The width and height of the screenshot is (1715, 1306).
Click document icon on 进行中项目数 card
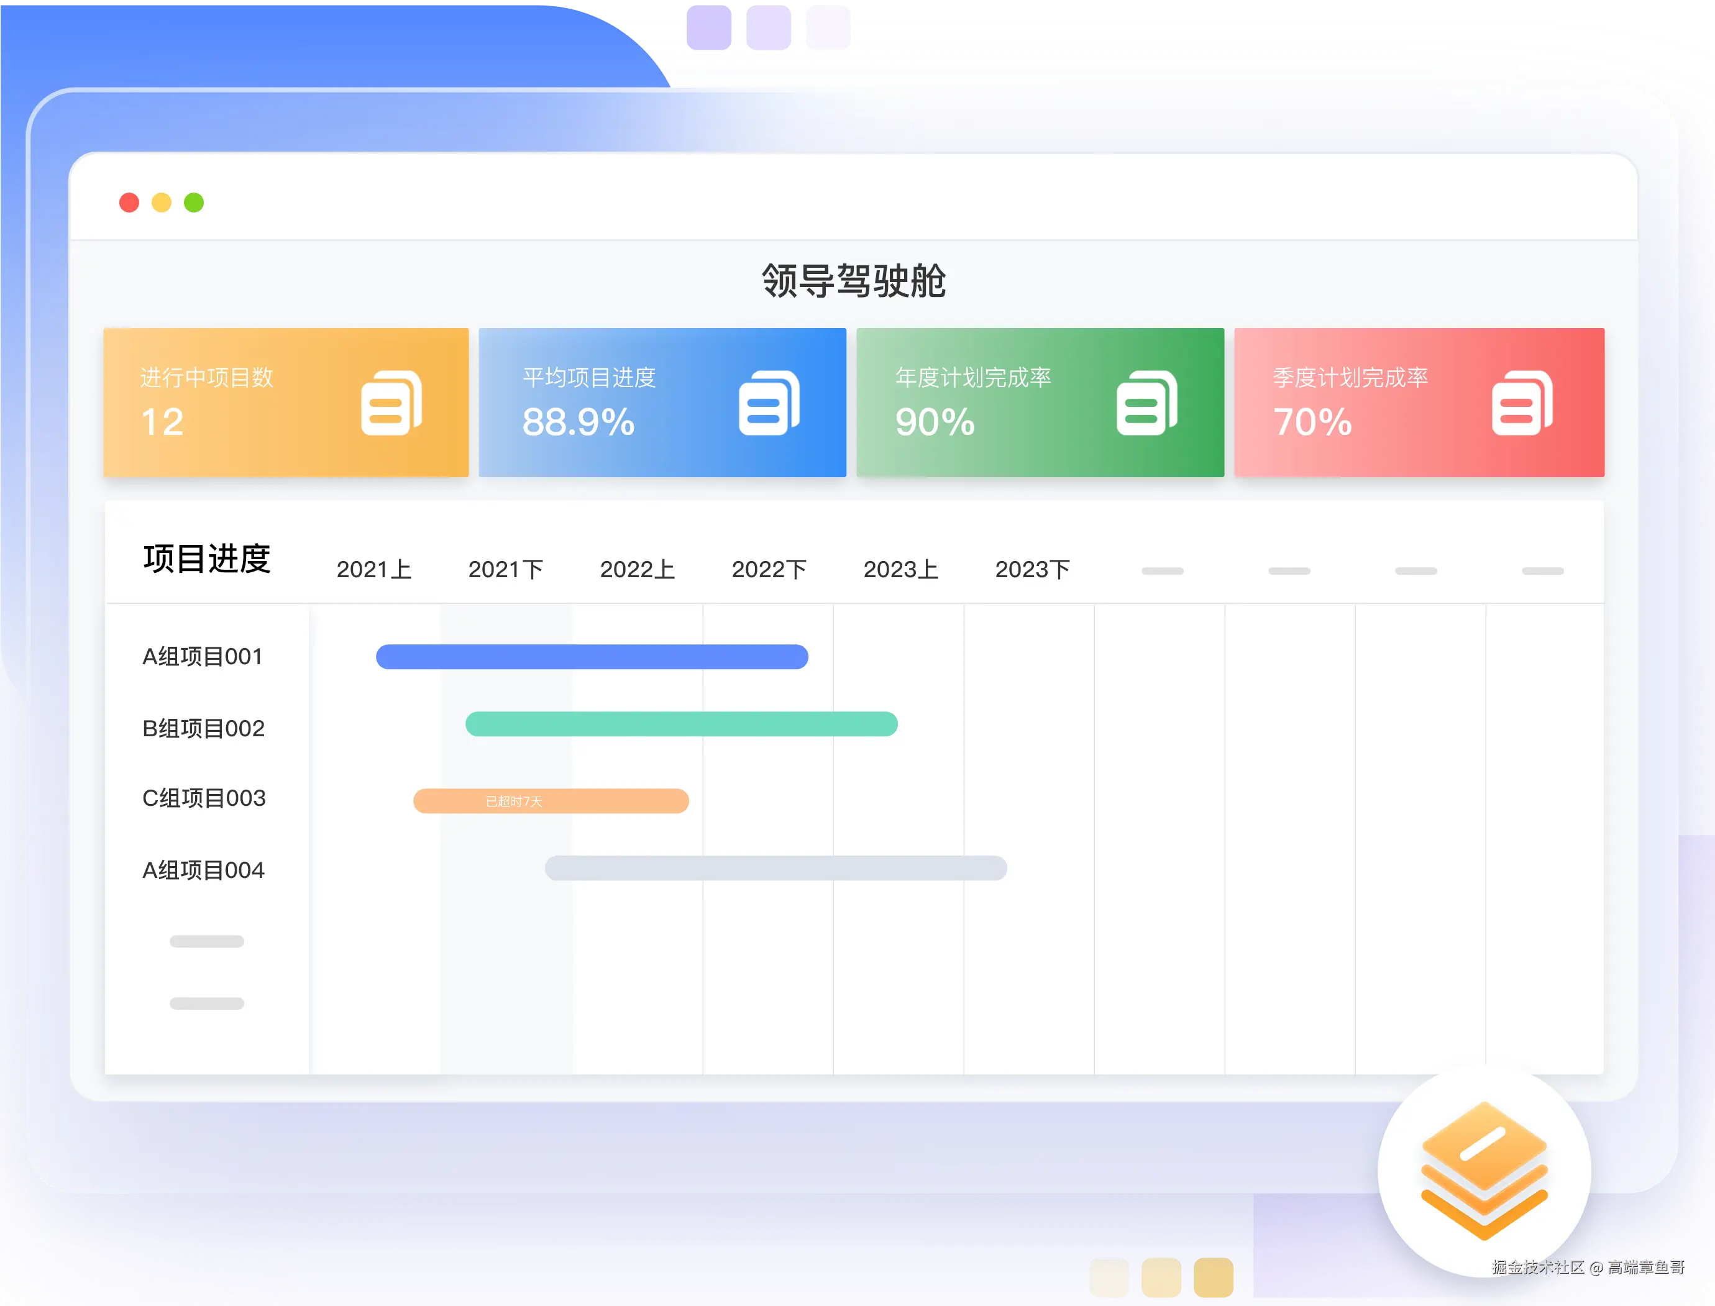click(x=391, y=403)
